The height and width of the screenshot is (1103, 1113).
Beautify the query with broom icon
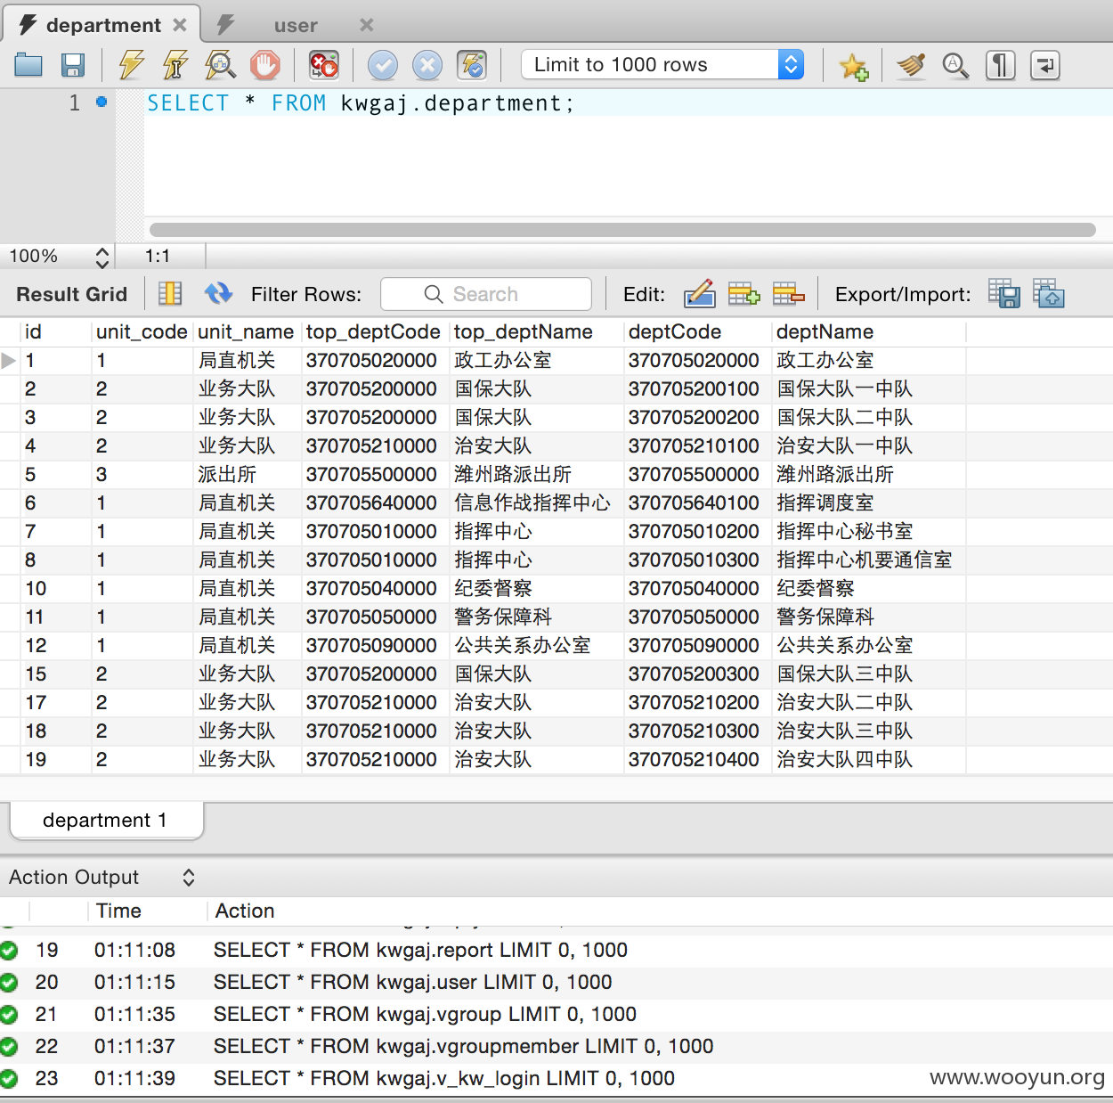[x=911, y=65]
